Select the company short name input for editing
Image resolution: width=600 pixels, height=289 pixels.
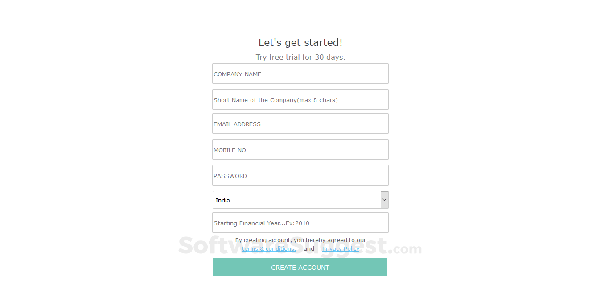click(300, 99)
